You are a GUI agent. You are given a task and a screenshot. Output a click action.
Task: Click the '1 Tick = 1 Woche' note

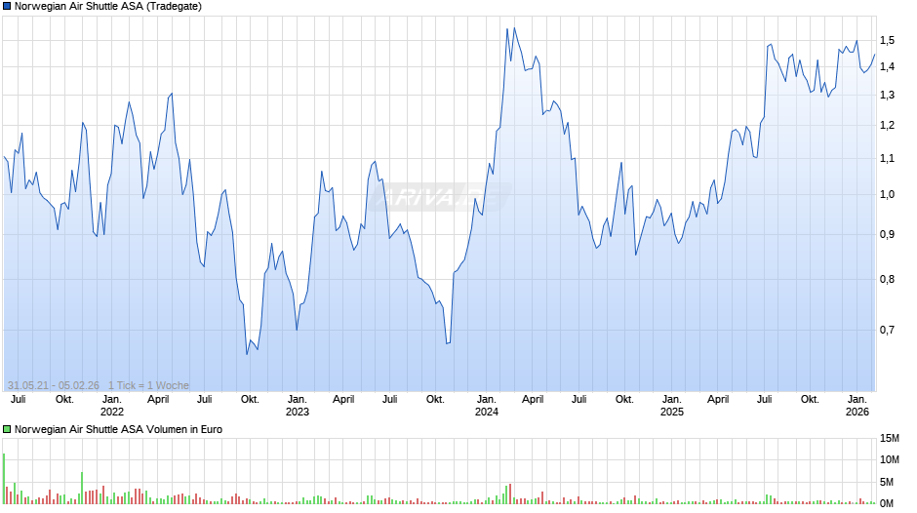click(148, 385)
